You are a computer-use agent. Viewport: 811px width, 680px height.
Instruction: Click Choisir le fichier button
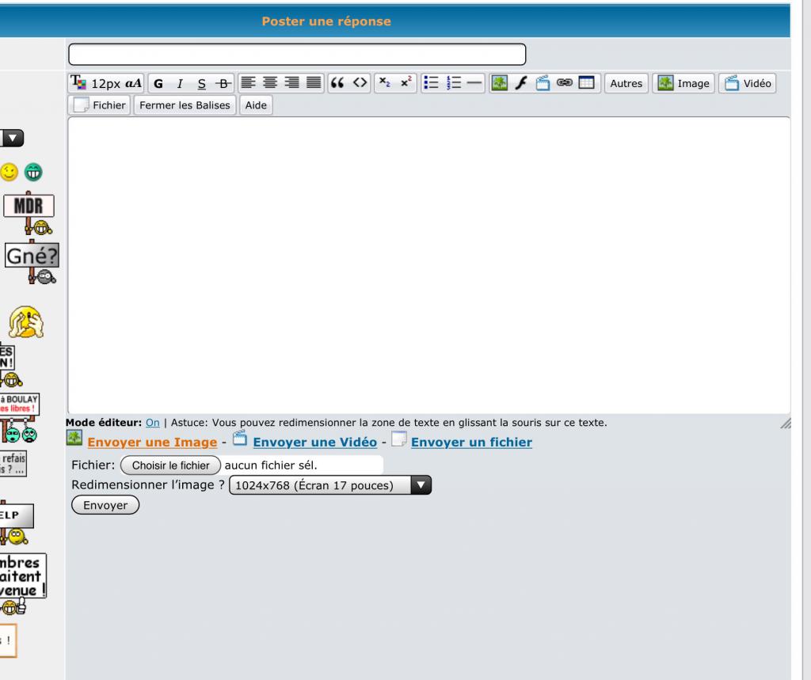[171, 465]
